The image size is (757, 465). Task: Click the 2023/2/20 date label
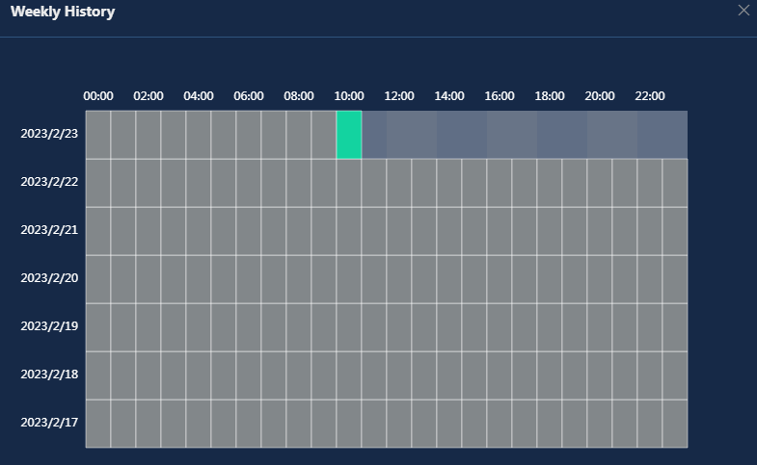(49, 278)
